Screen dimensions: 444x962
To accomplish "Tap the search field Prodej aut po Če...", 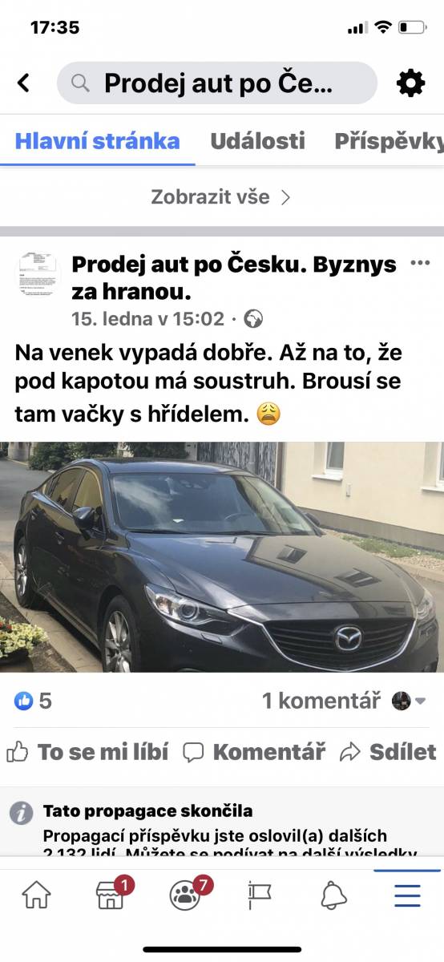I will 217,83.
